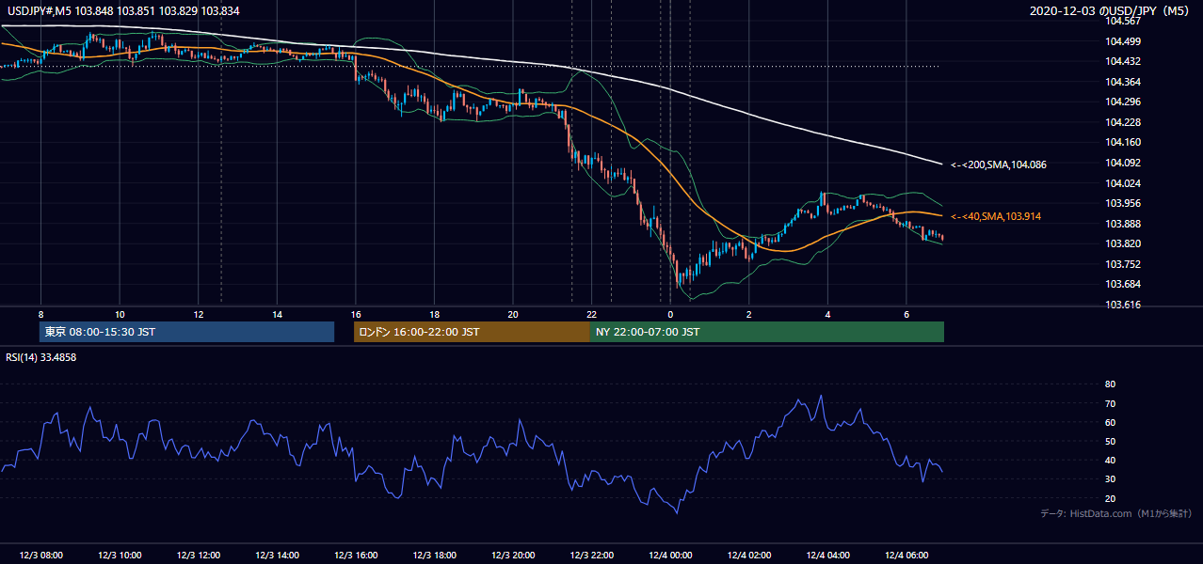Screen dimensions: 1203x564
Task: Click hour 12 on the price chart hour axis
Action: (199, 314)
